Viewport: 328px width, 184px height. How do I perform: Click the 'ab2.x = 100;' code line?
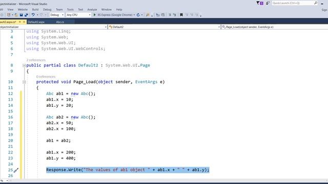coord(61,129)
